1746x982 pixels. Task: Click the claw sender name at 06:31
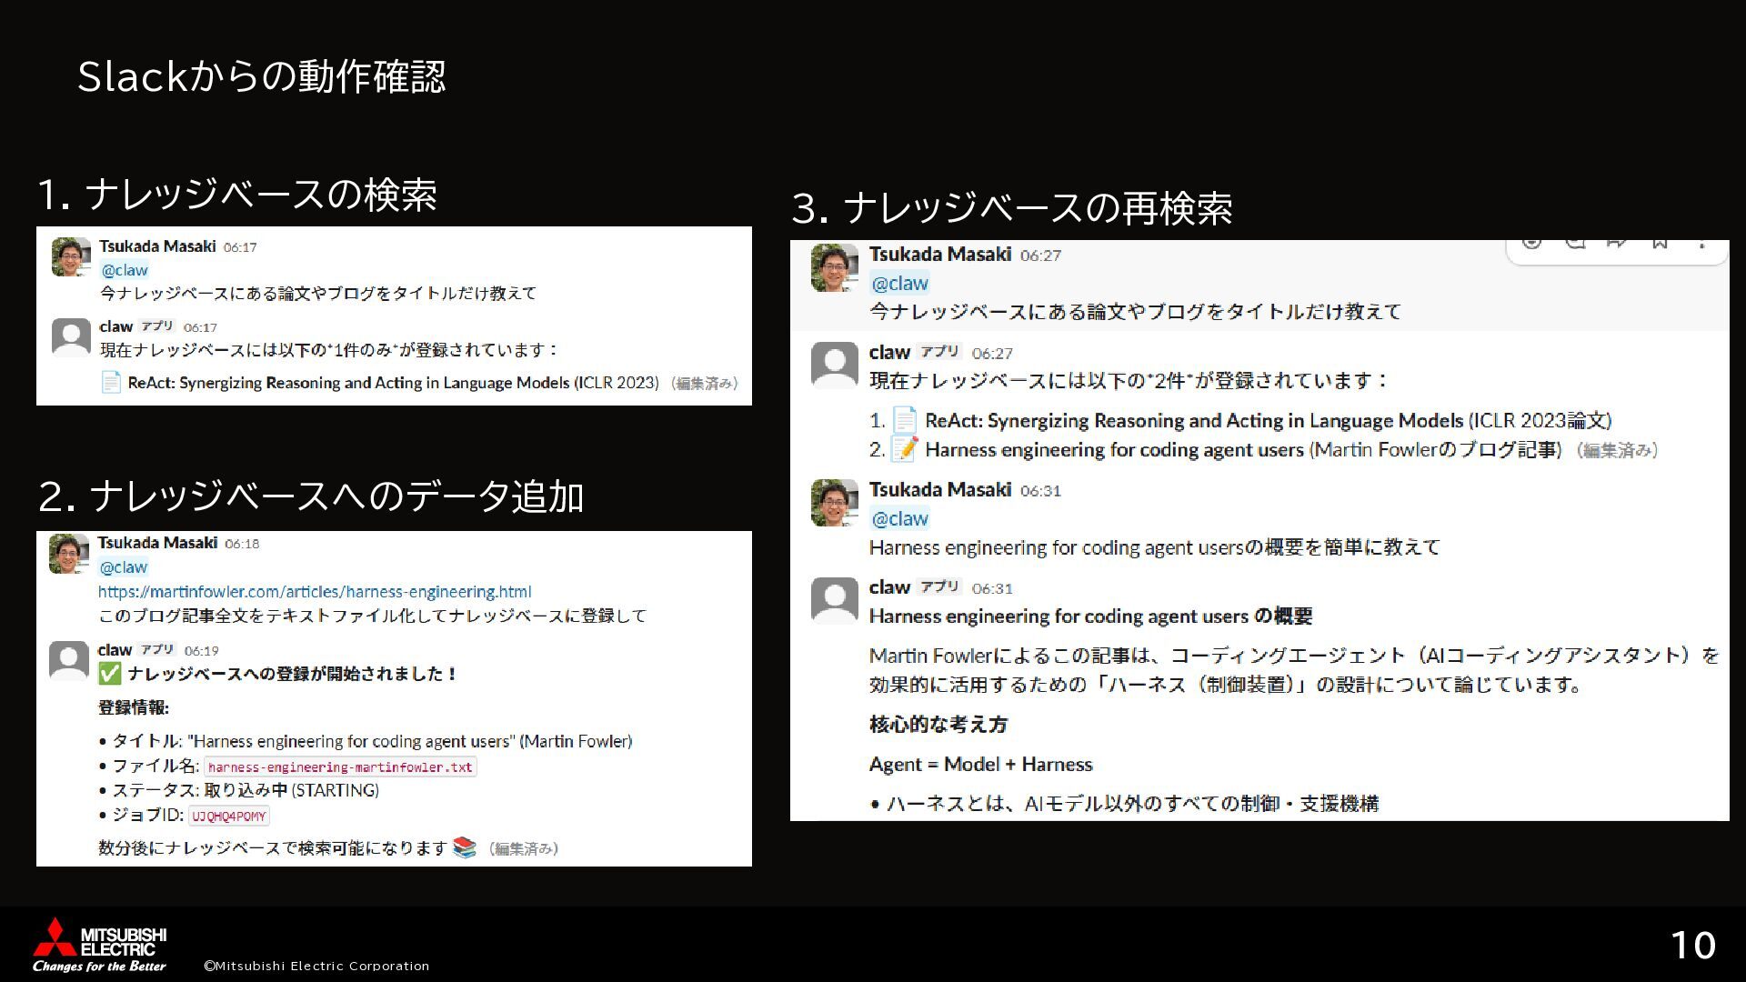click(x=889, y=587)
